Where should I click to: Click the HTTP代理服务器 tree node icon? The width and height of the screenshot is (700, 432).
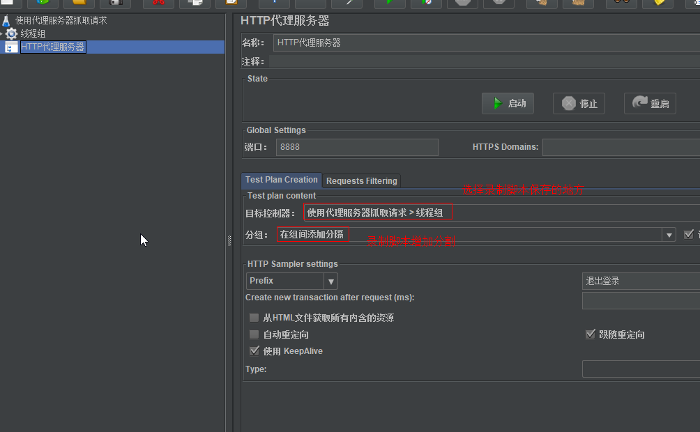[x=11, y=47]
